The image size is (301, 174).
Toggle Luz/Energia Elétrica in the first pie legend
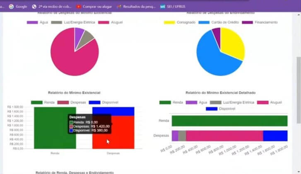73,22
